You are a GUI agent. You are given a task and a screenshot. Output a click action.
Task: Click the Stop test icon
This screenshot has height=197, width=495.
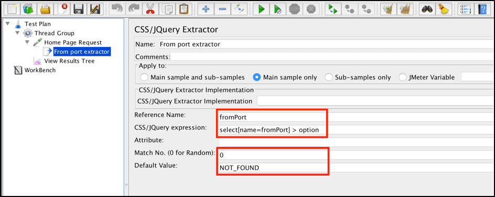point(294,9)
